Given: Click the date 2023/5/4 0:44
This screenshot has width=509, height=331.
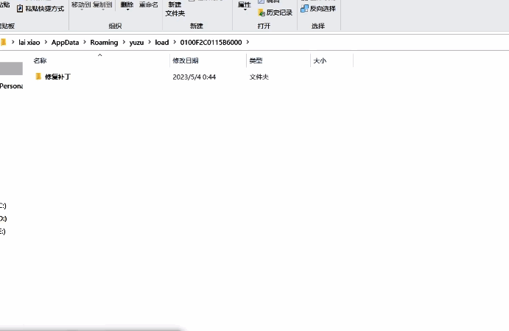Looking at the screenshot, I should (x=194, y=77).
